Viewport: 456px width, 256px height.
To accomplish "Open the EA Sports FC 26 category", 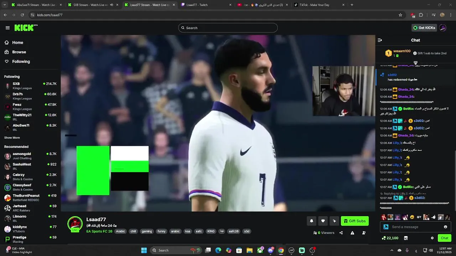I will coord(99,231).
